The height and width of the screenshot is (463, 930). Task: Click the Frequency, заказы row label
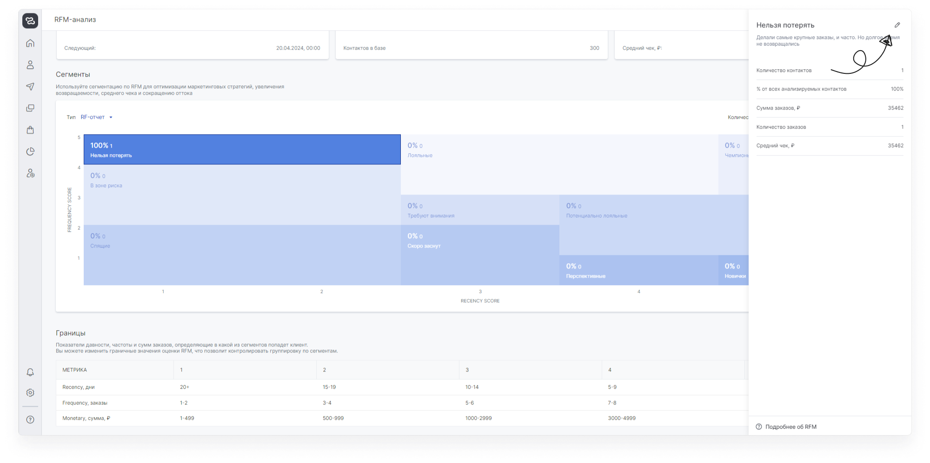point(85,403)
